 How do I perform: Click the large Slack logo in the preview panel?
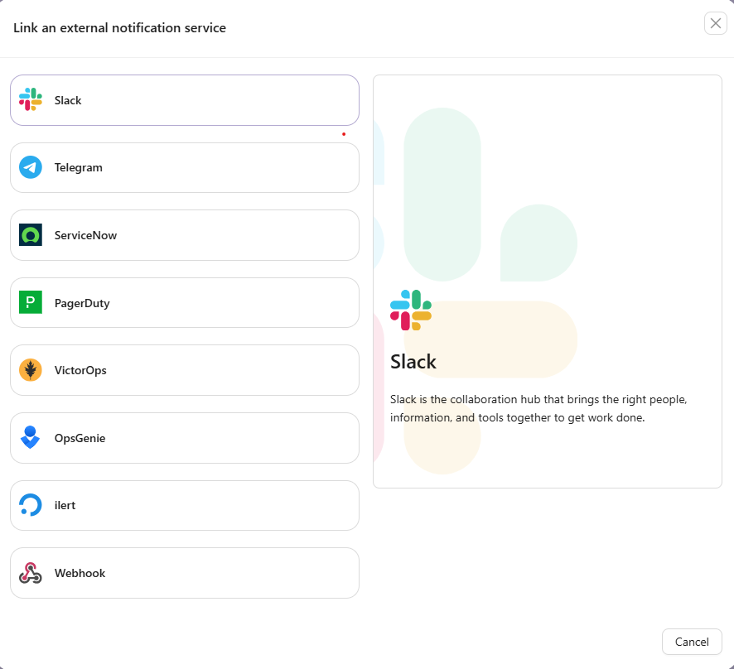coord(412,310)
